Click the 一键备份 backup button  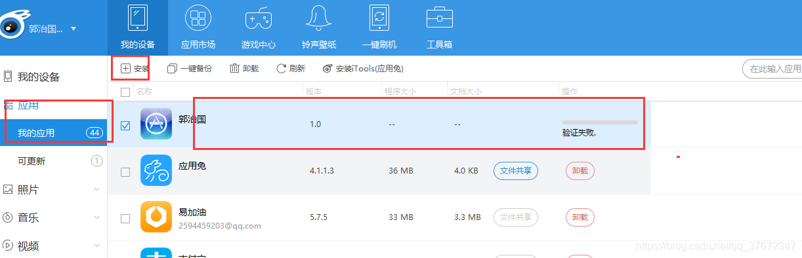tap(190, 68)
